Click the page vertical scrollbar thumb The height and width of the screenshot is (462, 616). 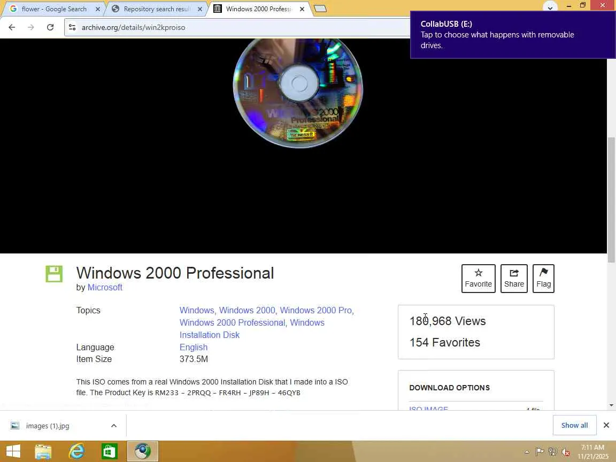point(611,199)
